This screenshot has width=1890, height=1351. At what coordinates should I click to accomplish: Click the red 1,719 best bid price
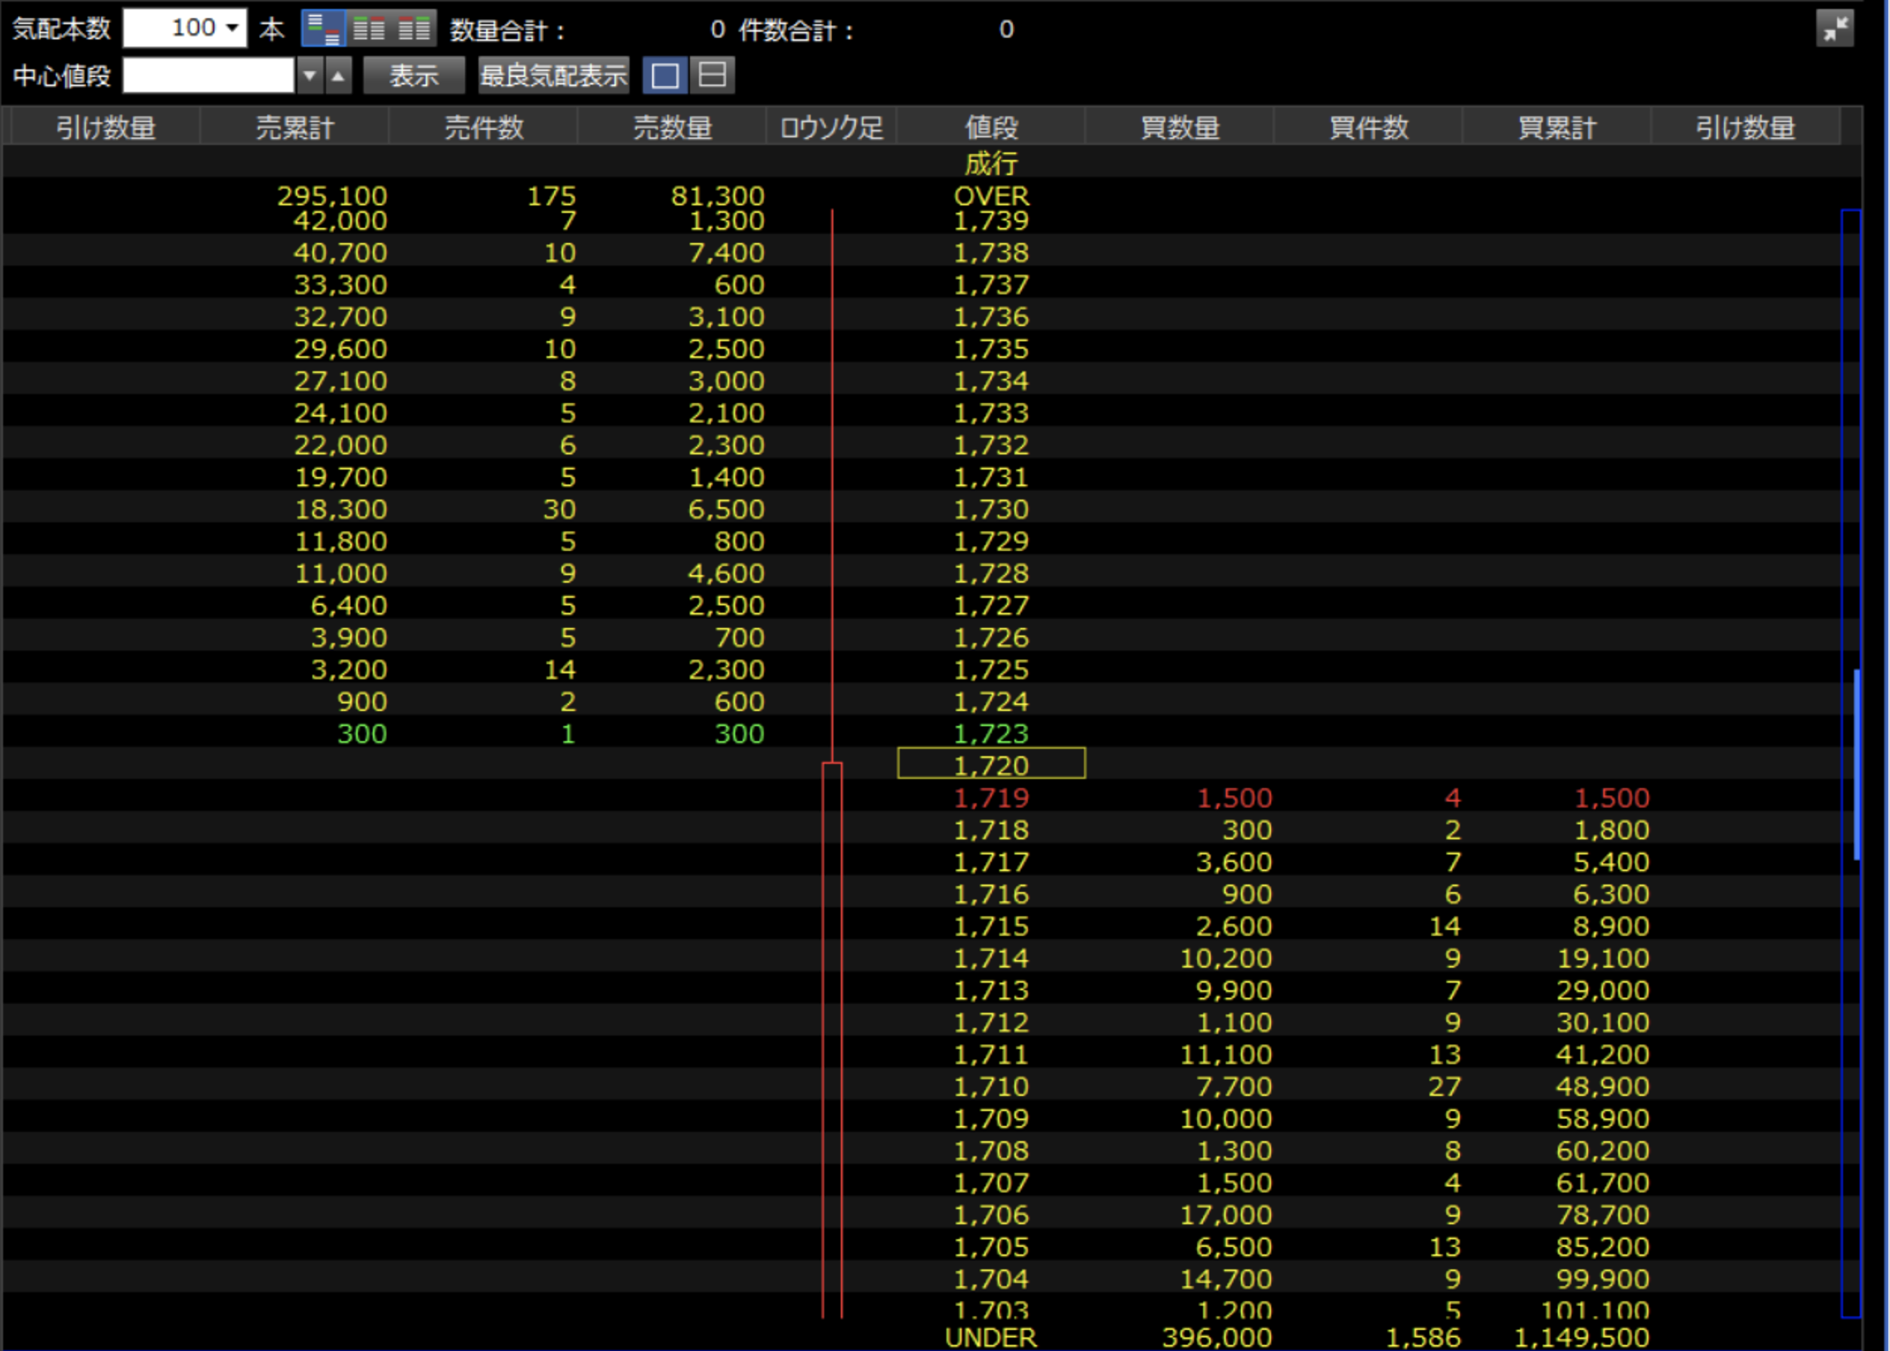click(991, 798)
